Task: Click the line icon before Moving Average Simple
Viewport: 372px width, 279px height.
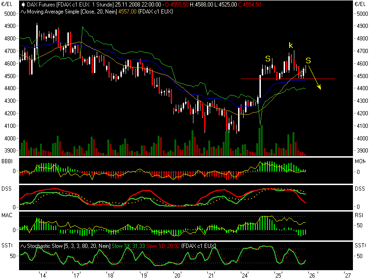Action: (23, 12)
